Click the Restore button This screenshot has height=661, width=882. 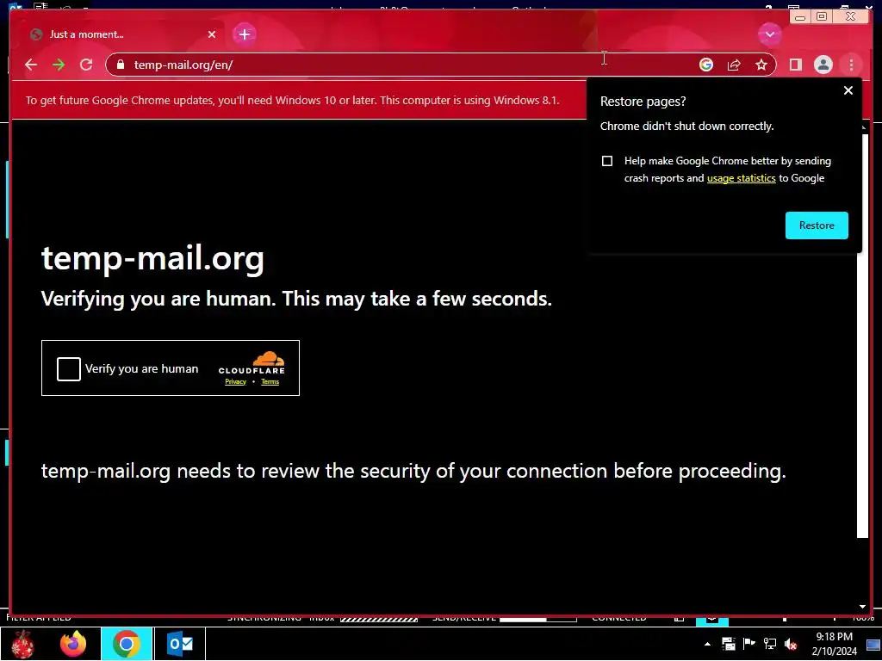817,225
